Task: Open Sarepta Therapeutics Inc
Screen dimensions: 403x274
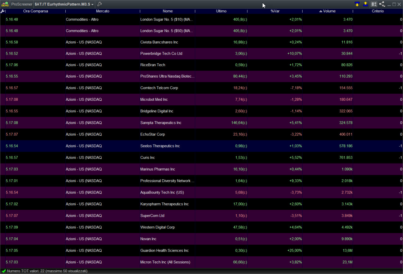Action: coord(161,123)
